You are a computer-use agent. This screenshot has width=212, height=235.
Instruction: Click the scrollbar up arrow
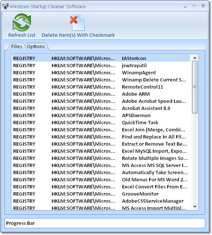point(195,58)
